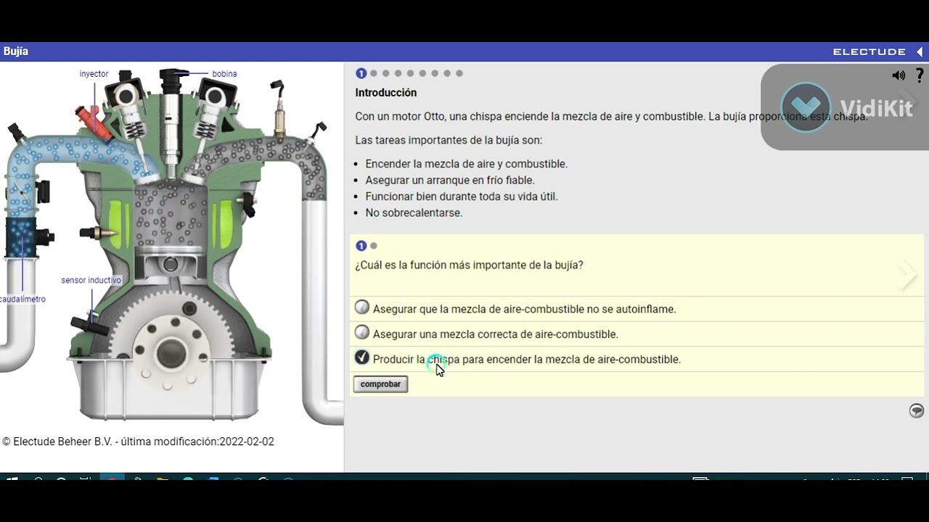Open the comment bubble icon
Screen dimensions: 929x522
(x=917, y=411)
